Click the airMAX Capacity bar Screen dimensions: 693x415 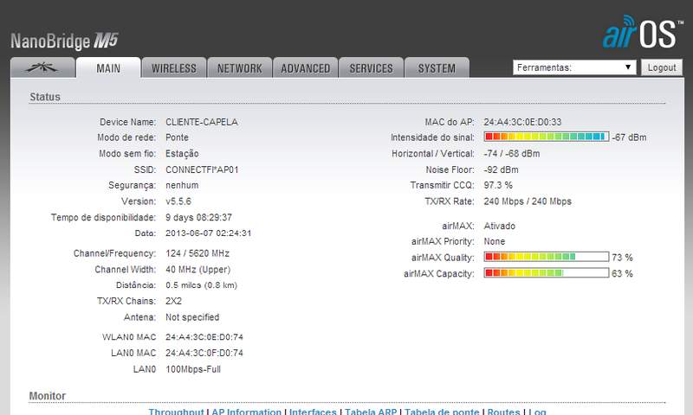point(547,273)
